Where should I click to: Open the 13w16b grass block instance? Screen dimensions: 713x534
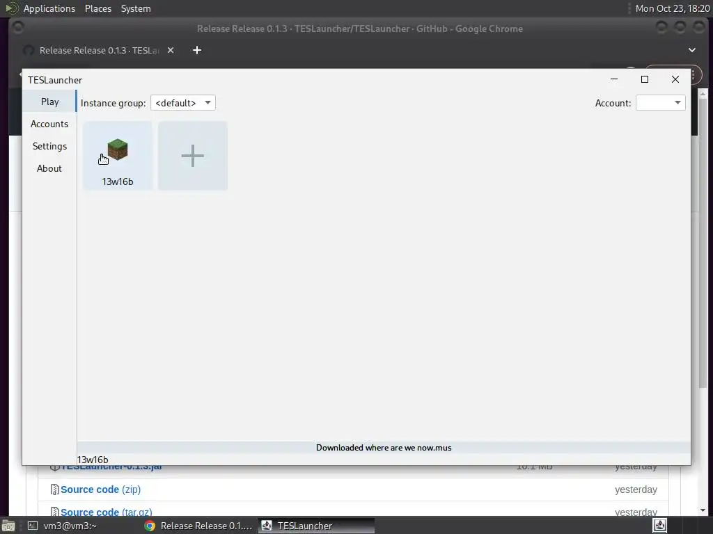pos(117,155)
